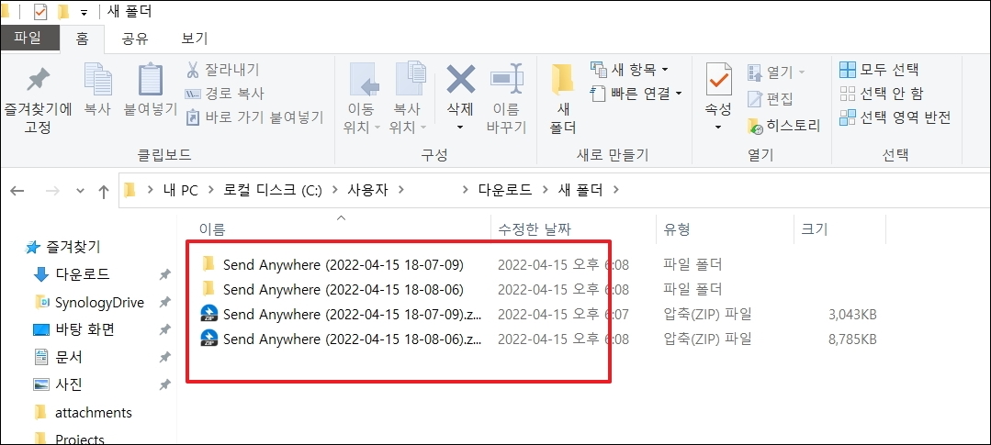Select 잘라내기 (Cut) scissors command
Viewport: 991px width, 445px height.
tap(222, 70)
